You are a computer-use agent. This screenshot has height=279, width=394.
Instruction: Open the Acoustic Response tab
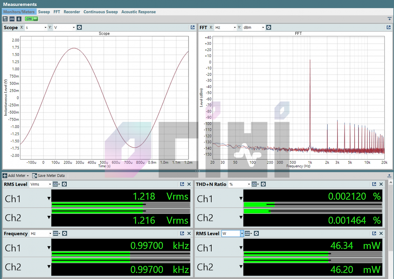pos(139,12)
